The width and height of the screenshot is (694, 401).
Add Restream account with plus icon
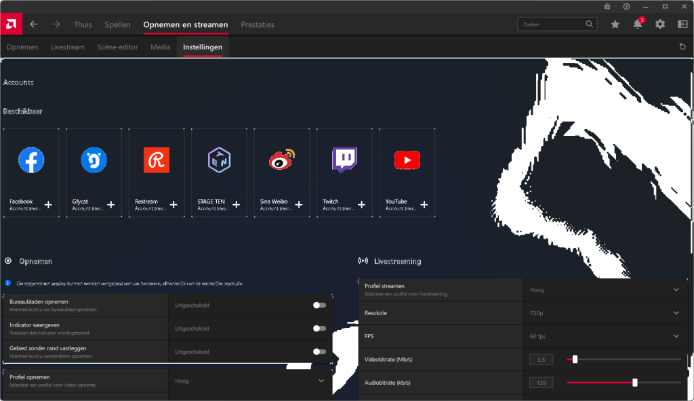click(x=173, y=204)
